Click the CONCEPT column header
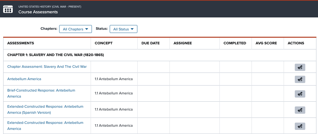Viewport: 318px width, 134px height. [104, 43]
